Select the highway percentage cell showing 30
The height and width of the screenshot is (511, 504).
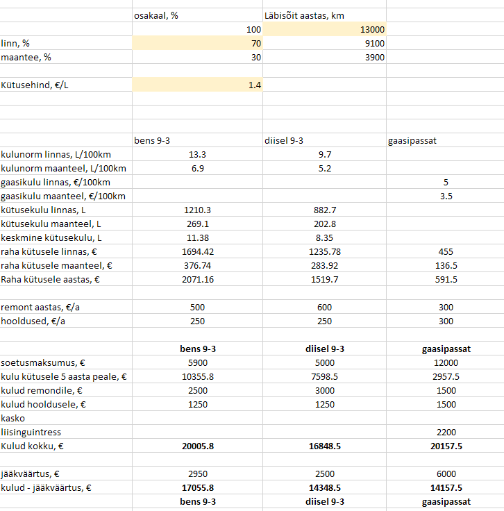coord(197,58)
